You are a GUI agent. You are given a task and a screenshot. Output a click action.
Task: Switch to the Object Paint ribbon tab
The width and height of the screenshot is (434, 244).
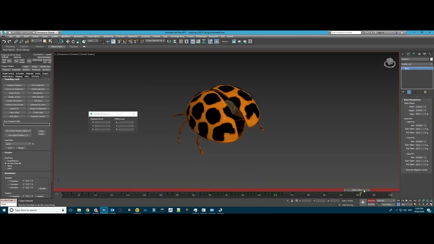click(x=57, y=46)
